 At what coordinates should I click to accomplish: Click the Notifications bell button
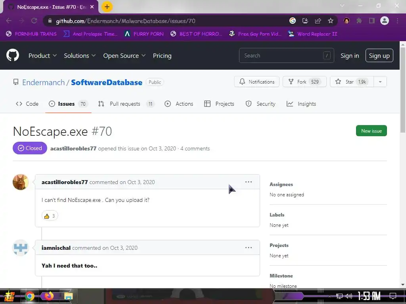tap(257, 82)
